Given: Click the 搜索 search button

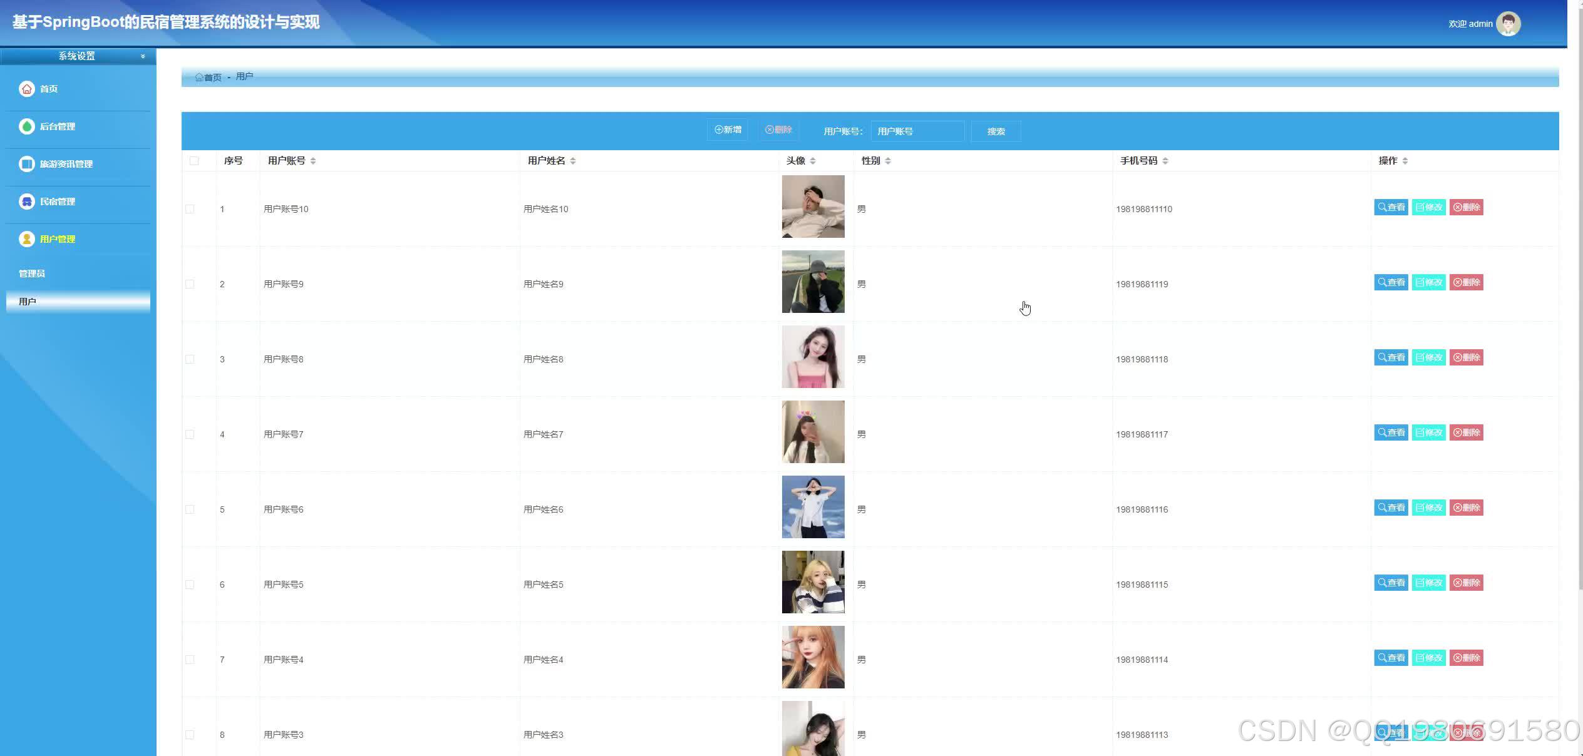Looking at the screenshot, I should click(996, 131).
